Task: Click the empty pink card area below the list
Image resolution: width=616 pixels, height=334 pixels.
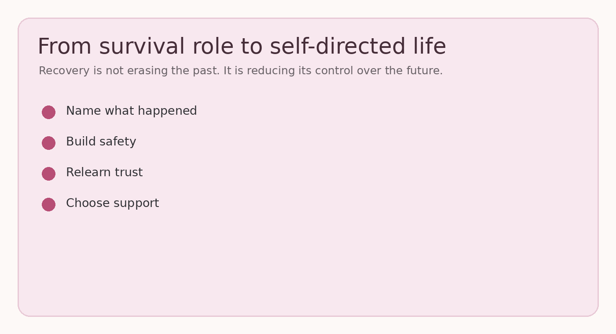Action: (x=308, y=264)
